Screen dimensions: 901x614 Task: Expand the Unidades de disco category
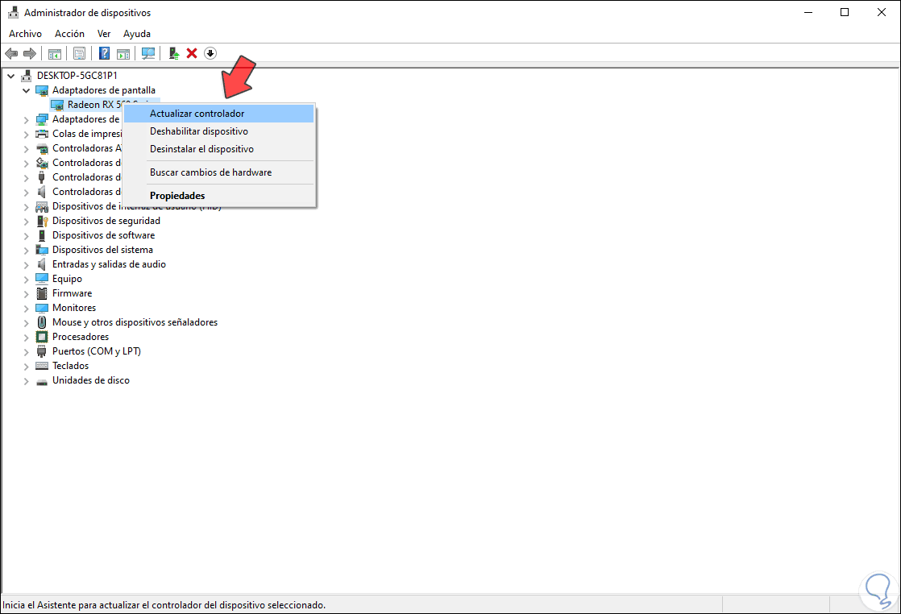[27, 380]
